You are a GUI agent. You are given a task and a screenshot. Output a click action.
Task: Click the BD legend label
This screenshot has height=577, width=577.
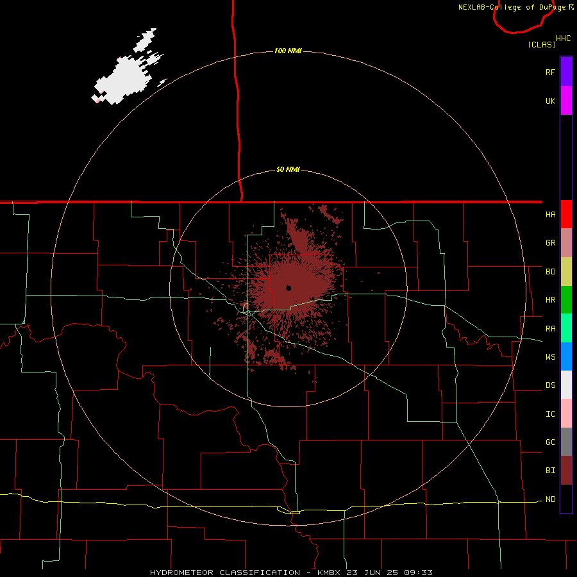click(550, 272)
